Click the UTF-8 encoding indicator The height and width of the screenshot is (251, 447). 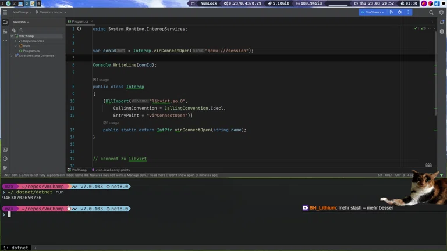click(400, 175)
